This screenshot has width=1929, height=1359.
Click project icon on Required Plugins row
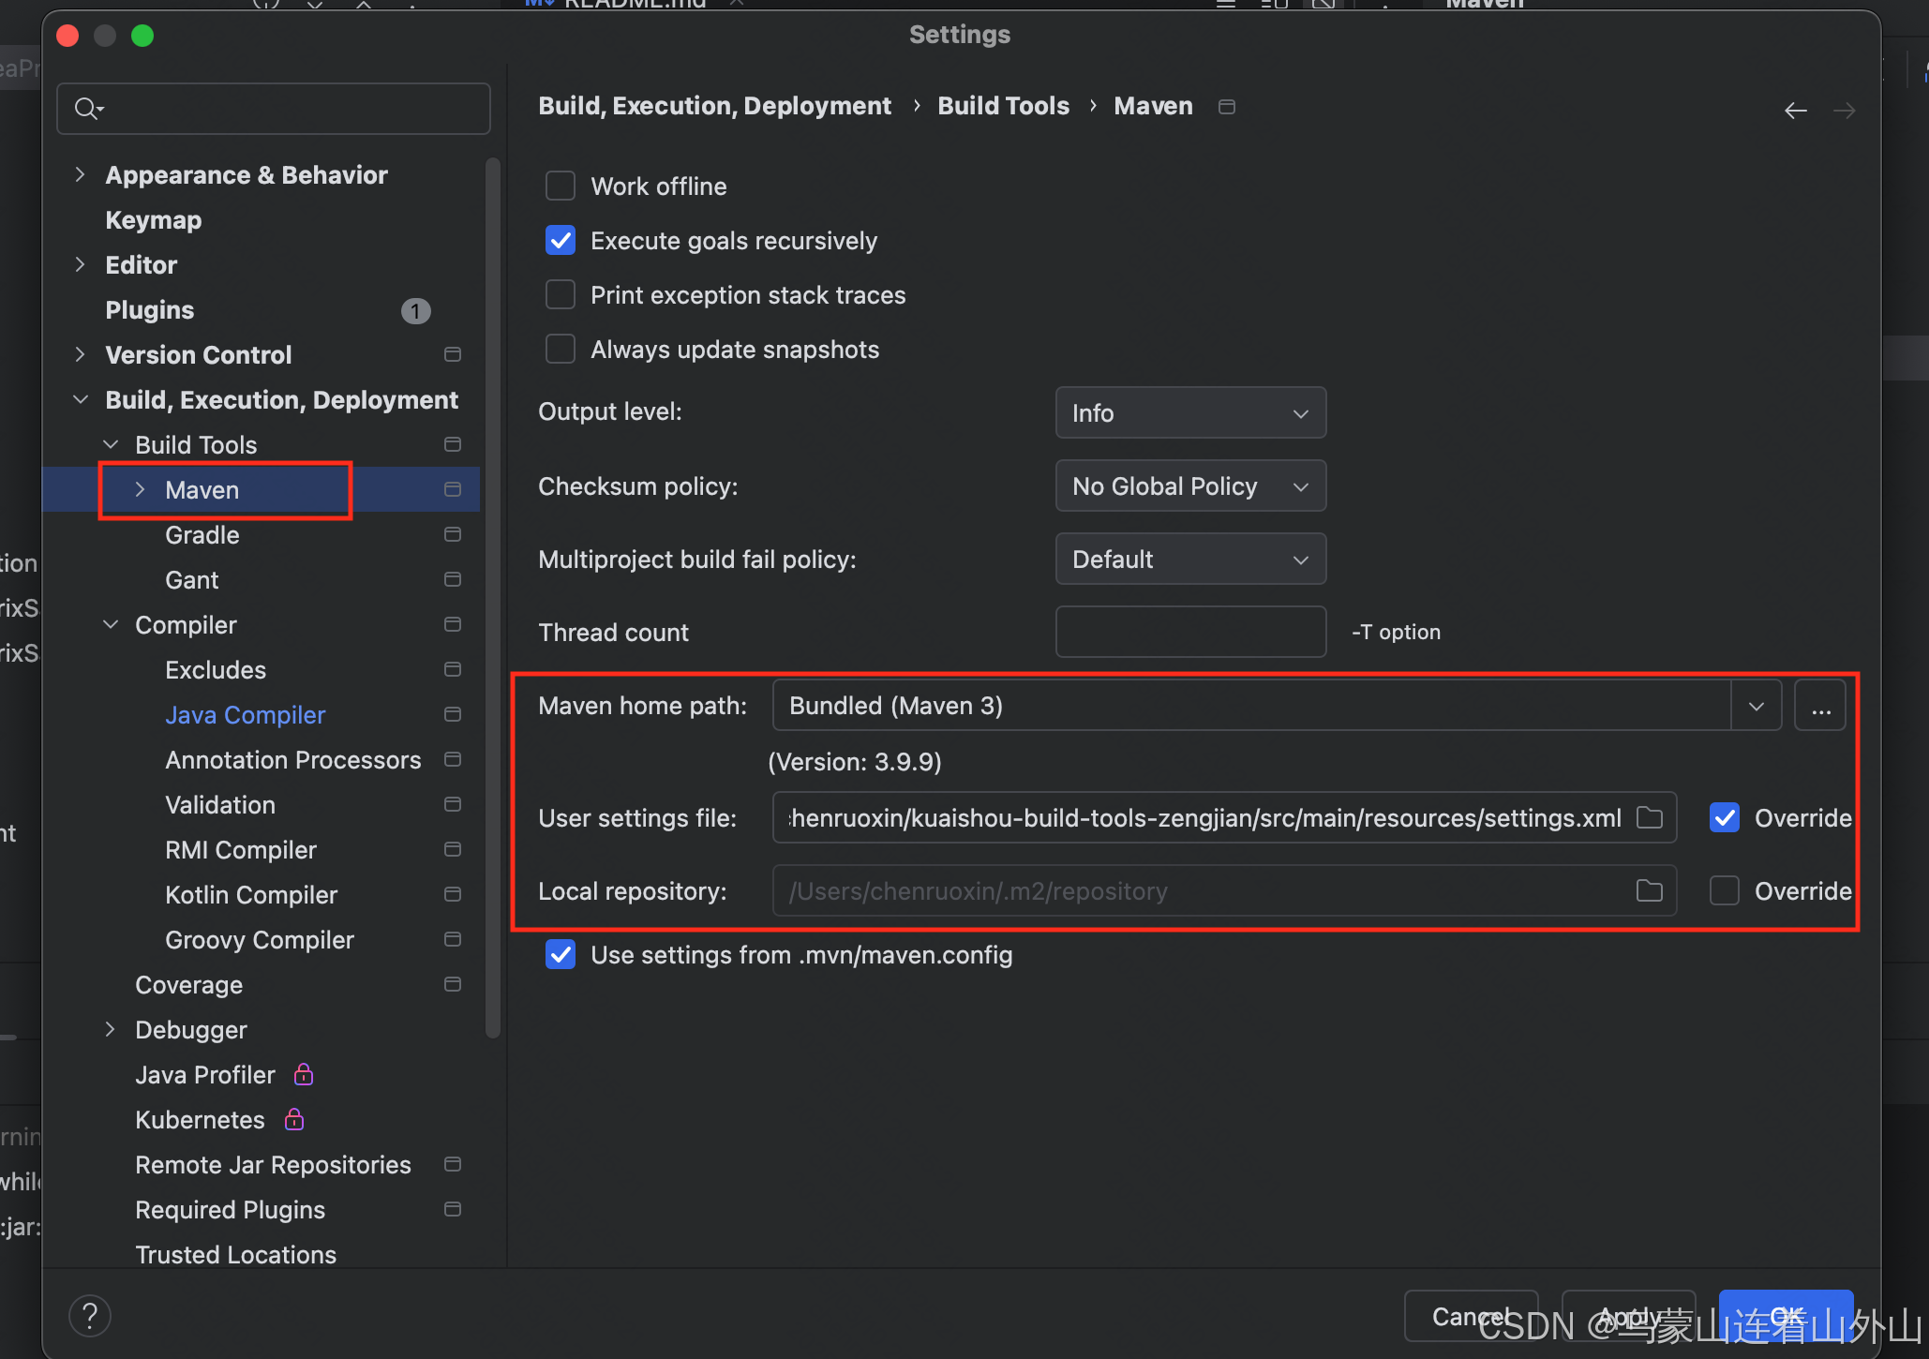(452, 1209)
